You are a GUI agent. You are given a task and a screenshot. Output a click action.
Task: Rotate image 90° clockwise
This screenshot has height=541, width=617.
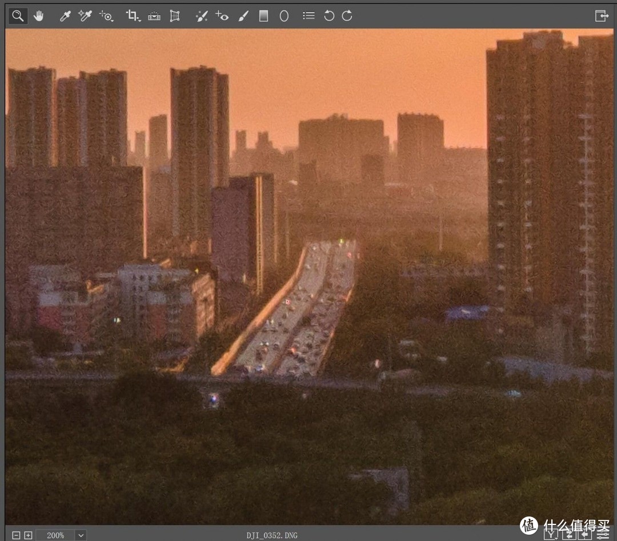tap(347, 16)
